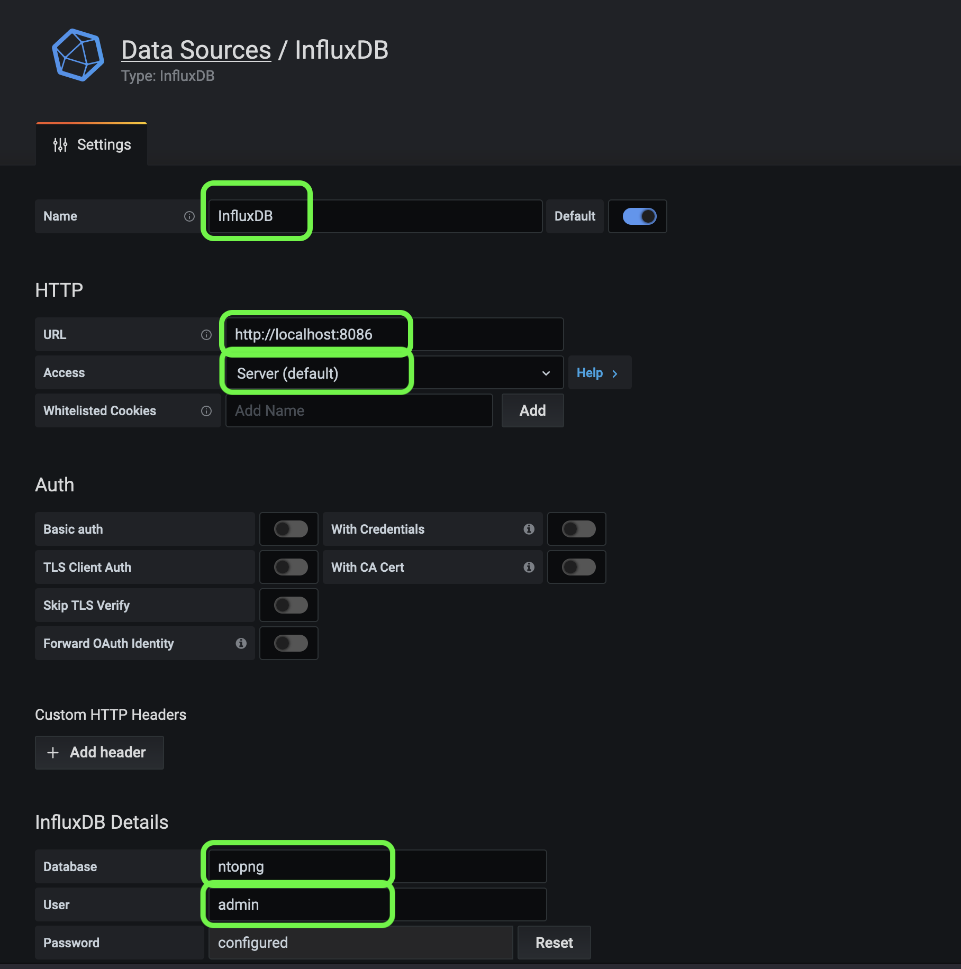Open the Data Sources breadcrumb link

(196, 50)
